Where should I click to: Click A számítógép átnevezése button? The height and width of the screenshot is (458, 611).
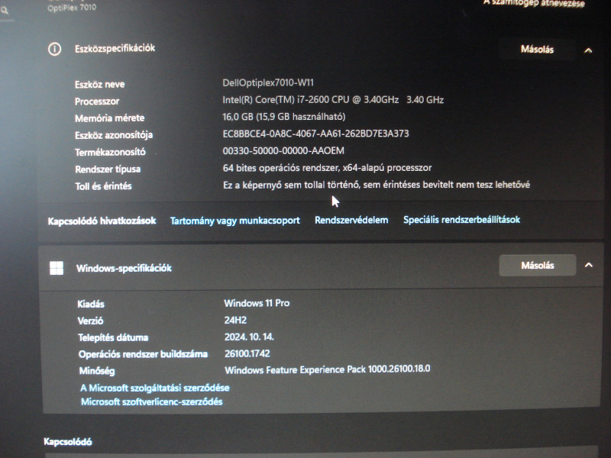point(534,3)
